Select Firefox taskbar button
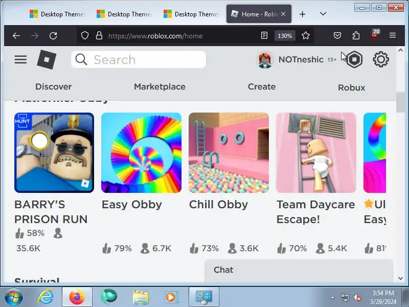 pyautogui.click(x=77, y=297)
